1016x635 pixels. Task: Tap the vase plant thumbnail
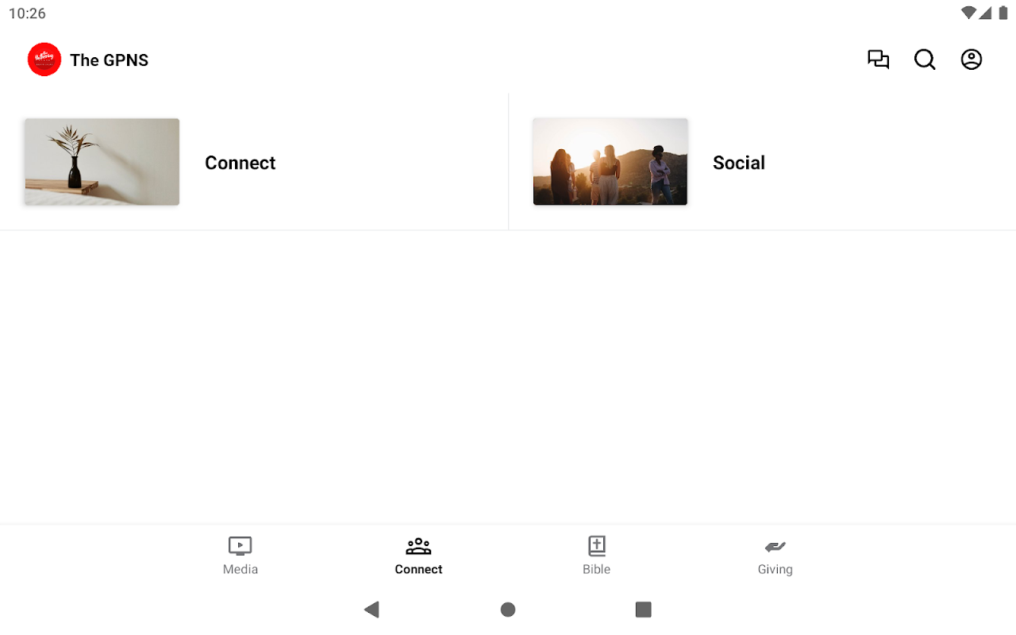(x=102, y=162)
